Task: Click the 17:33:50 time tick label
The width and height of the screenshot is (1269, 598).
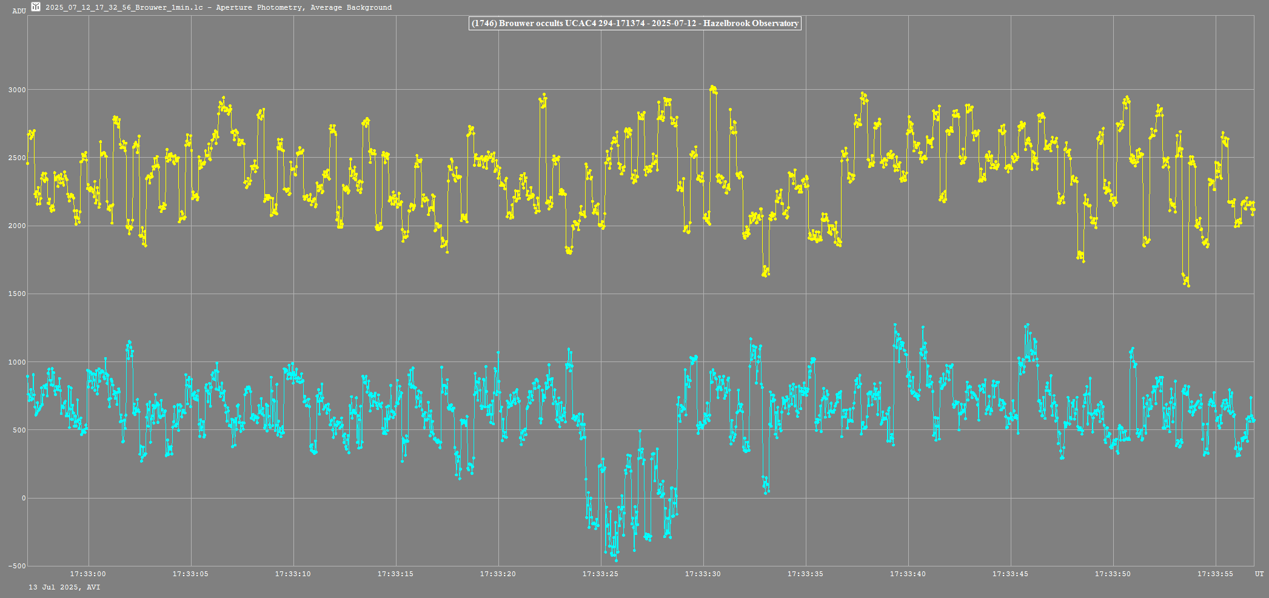Action: click(1113, 574)
